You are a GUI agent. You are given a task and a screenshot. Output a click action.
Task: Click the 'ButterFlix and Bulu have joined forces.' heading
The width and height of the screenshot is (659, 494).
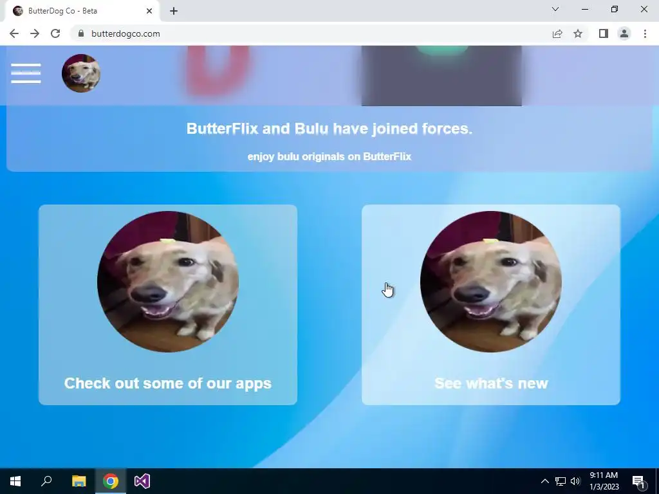329,129
